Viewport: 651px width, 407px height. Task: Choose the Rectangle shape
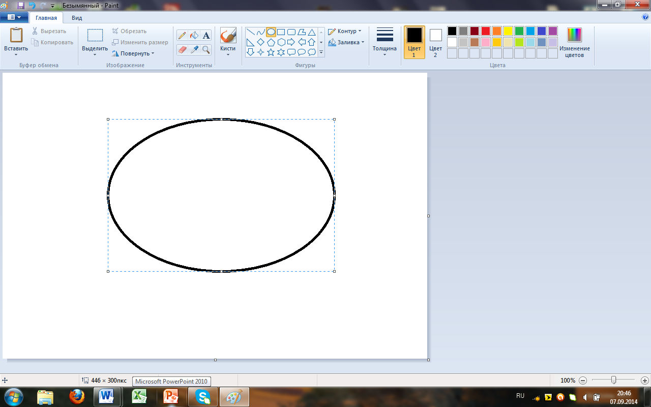[281, 32]
